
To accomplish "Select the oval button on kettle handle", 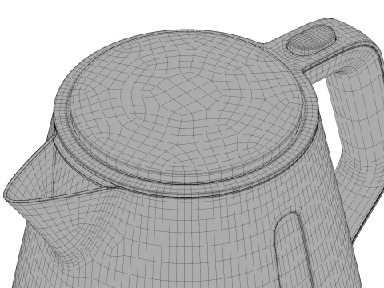I will pyautogui.click(x=311, y=40).
